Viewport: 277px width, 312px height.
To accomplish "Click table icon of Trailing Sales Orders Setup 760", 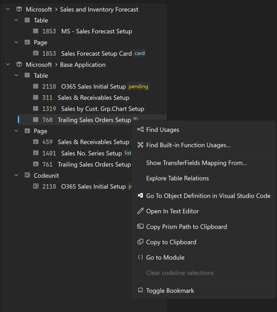I will (36, 119).
